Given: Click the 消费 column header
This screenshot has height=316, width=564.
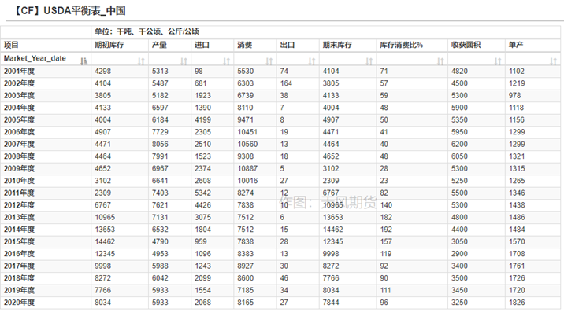Looking at the screenshot, I should tap(255, 45).
